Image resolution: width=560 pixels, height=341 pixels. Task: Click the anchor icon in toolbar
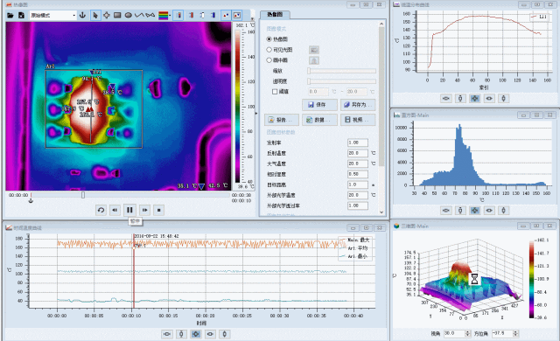click(x=83, y=16)
